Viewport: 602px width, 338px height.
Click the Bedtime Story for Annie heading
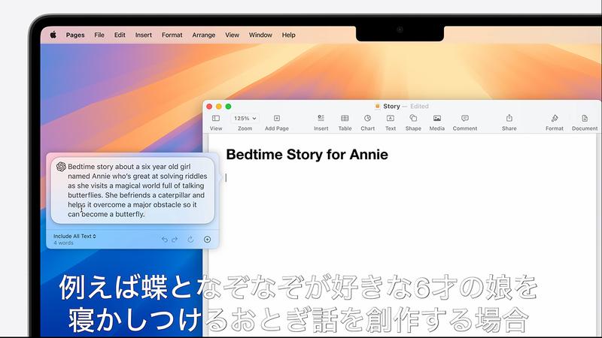click(307, 155)
